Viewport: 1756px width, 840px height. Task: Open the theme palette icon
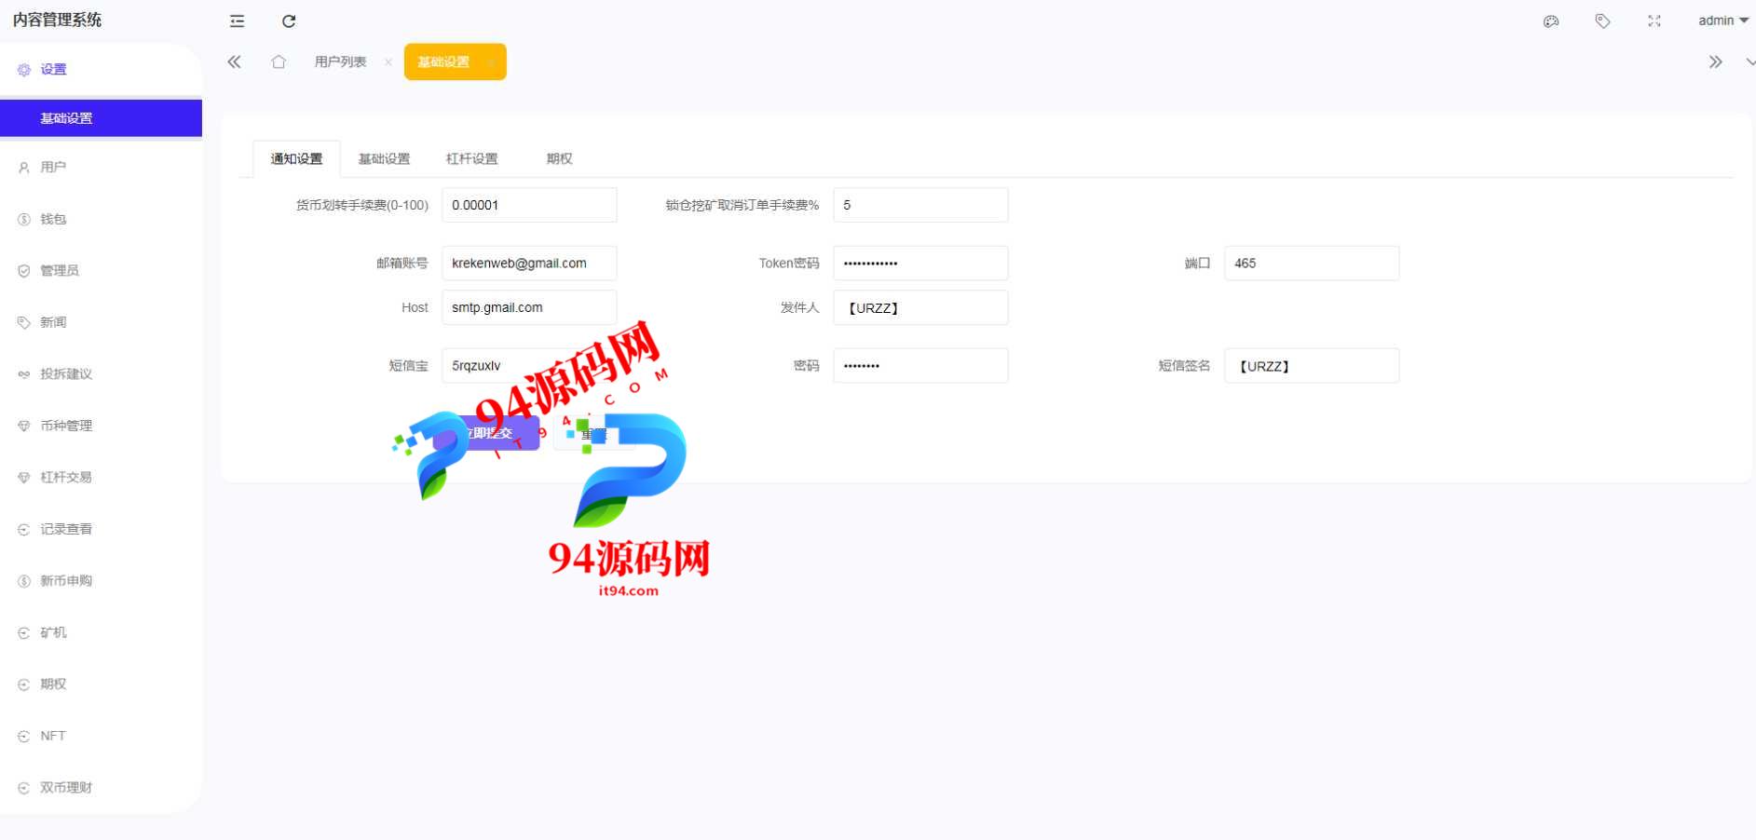(1551, 20)
